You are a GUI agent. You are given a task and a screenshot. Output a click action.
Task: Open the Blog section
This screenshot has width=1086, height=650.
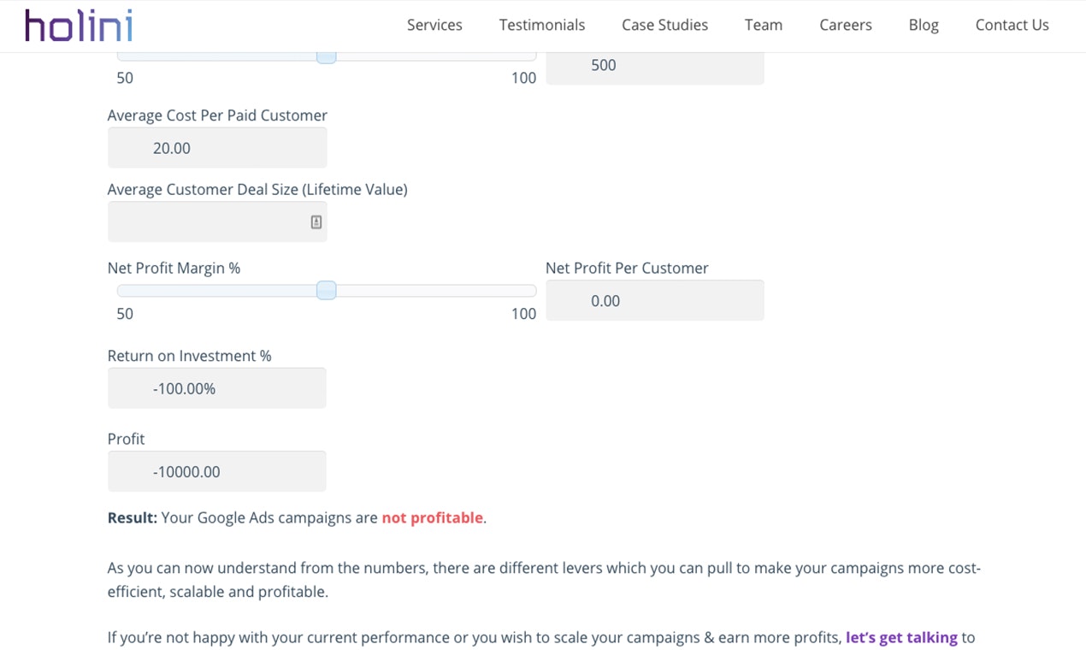coord(924,25)
